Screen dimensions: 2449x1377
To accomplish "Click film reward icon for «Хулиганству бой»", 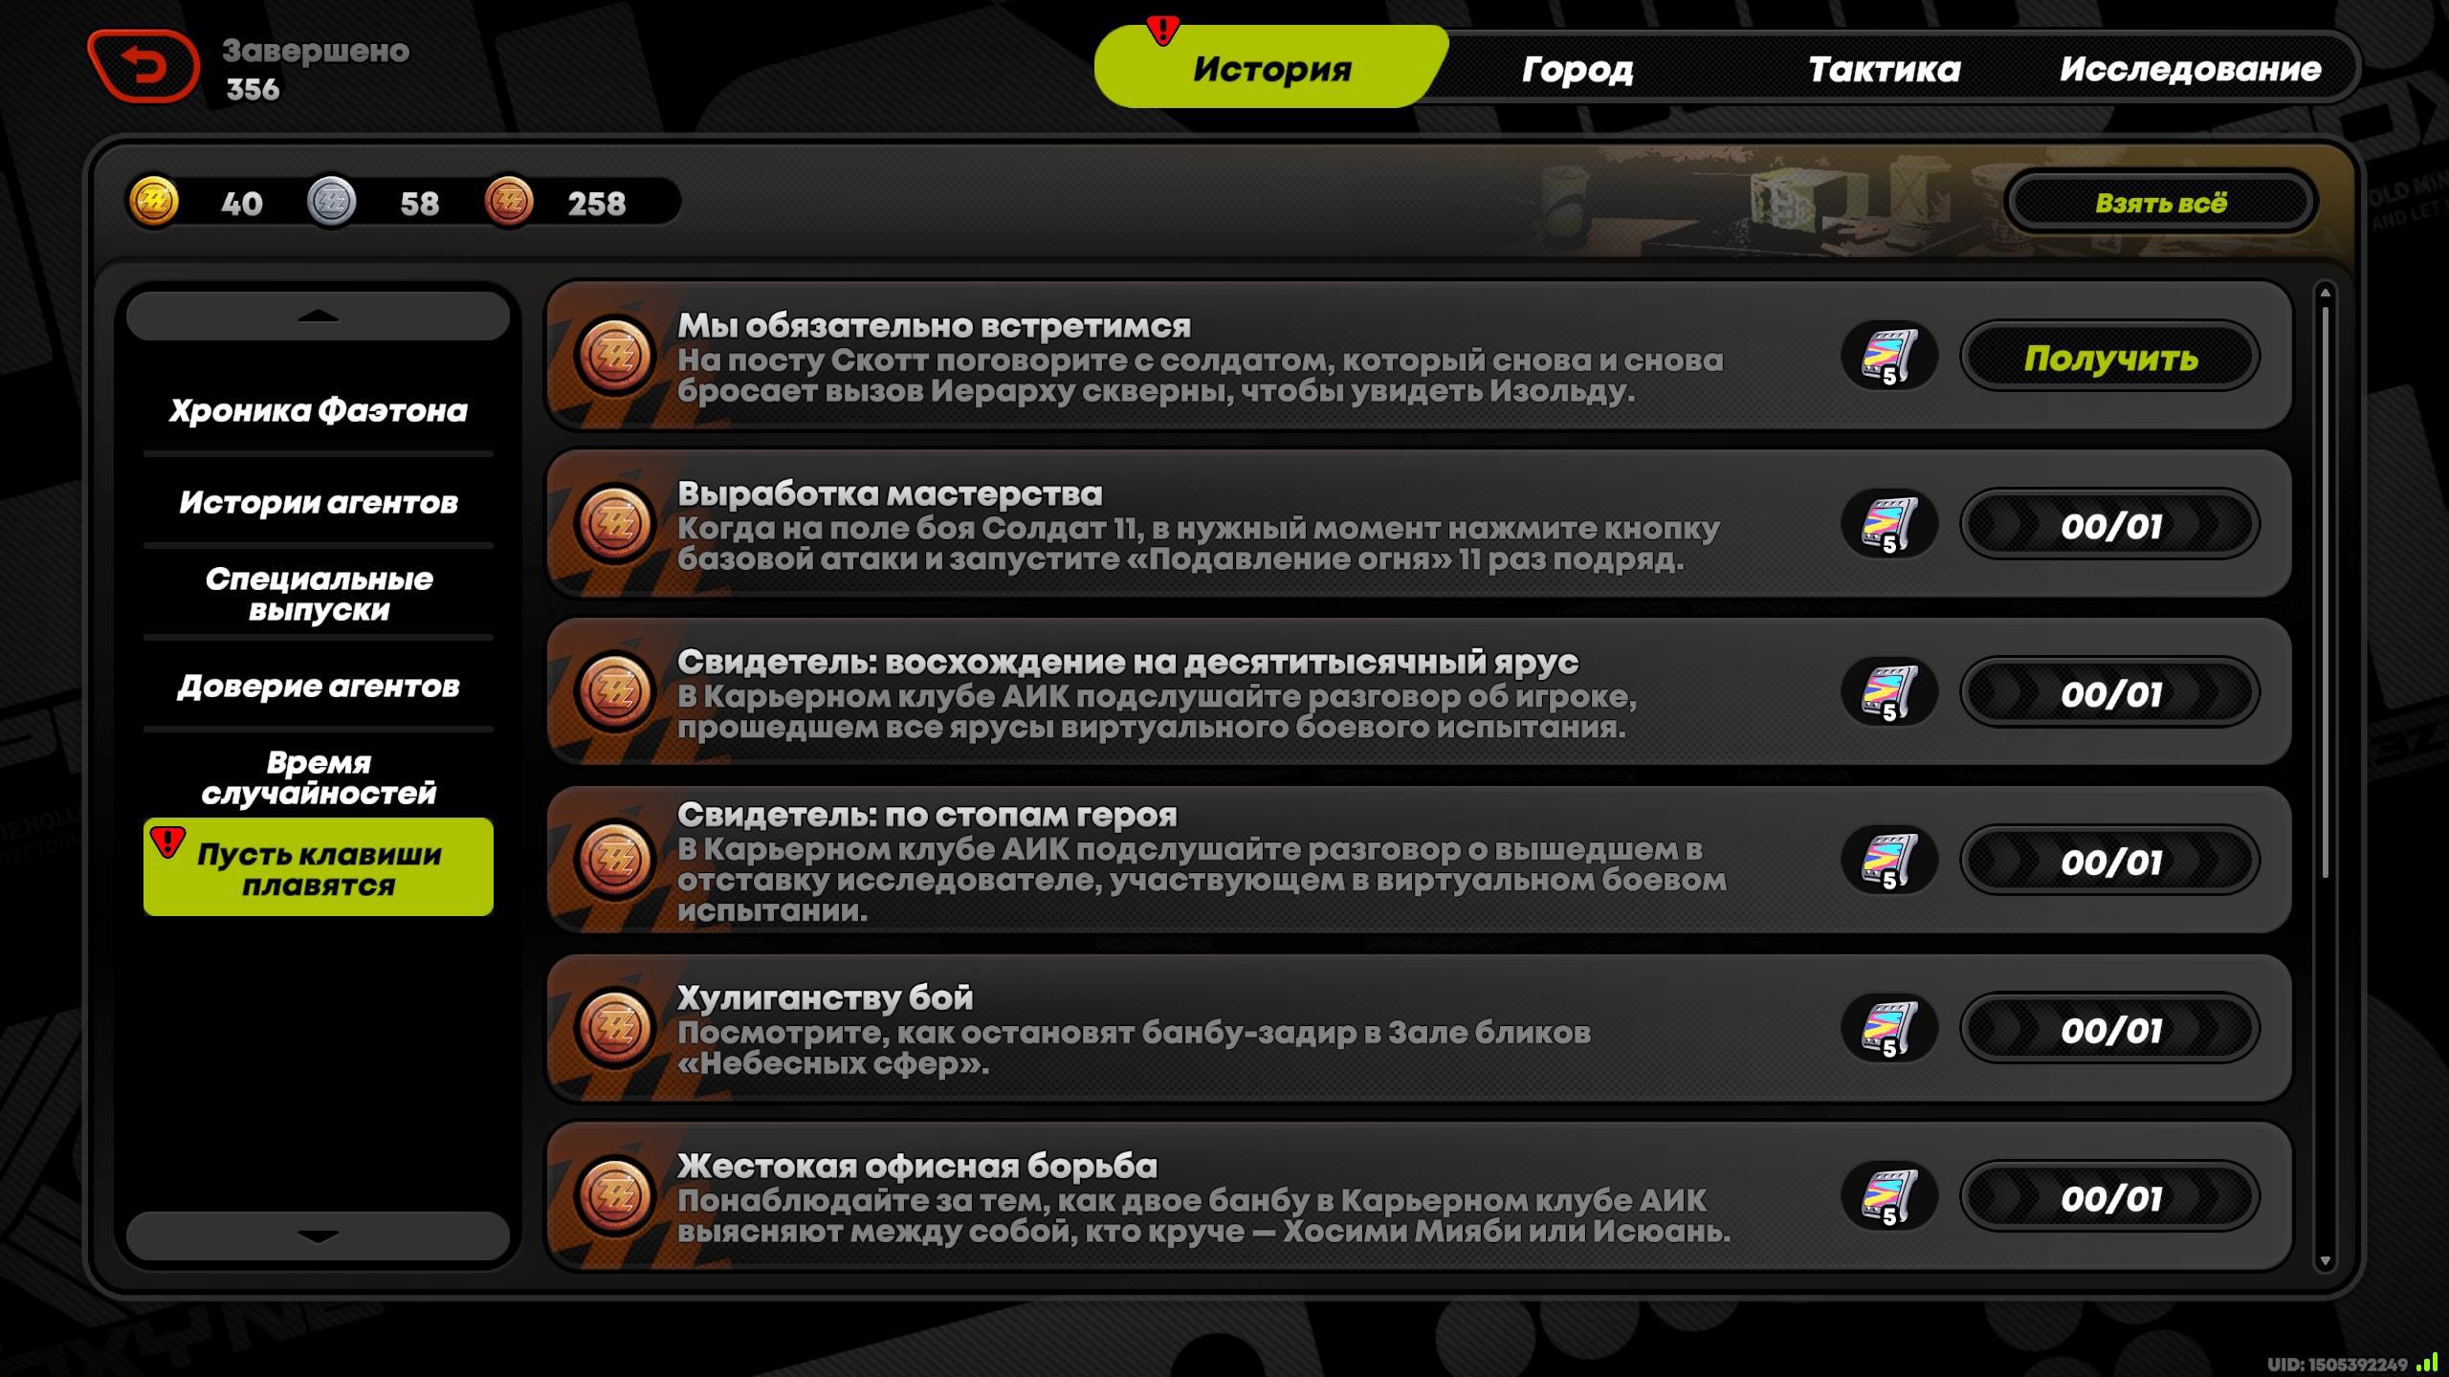I will tap(1889, 1029).
